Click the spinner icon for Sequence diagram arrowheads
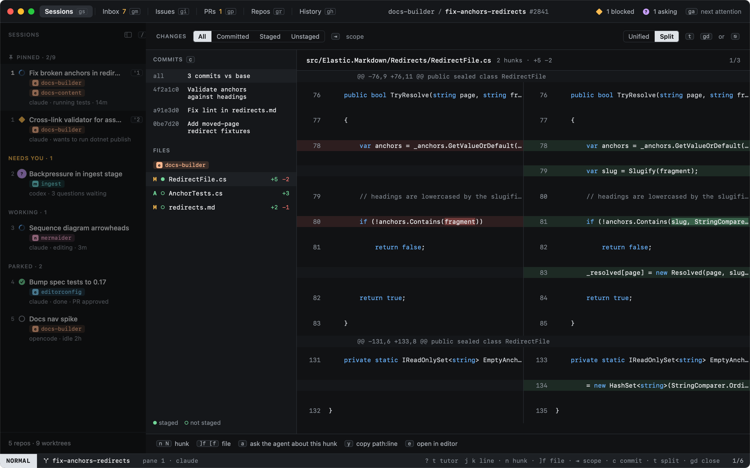The width and height of the screenshot is (750, 468). (x=22, y=228)
